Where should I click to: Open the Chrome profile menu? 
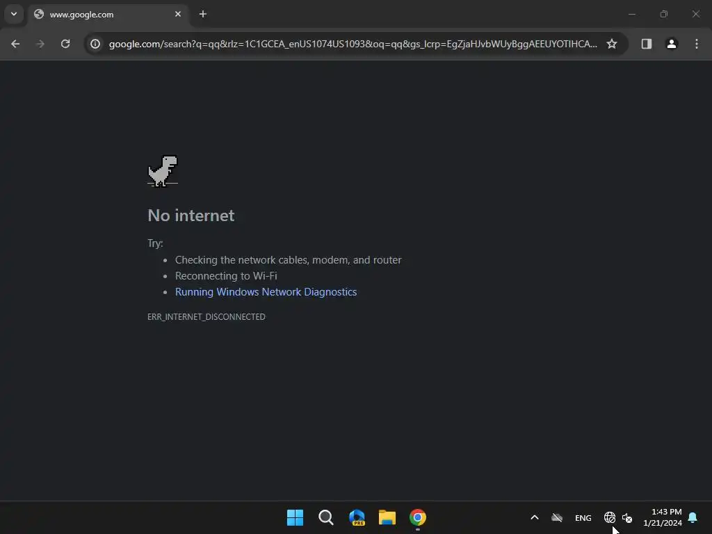672,44
